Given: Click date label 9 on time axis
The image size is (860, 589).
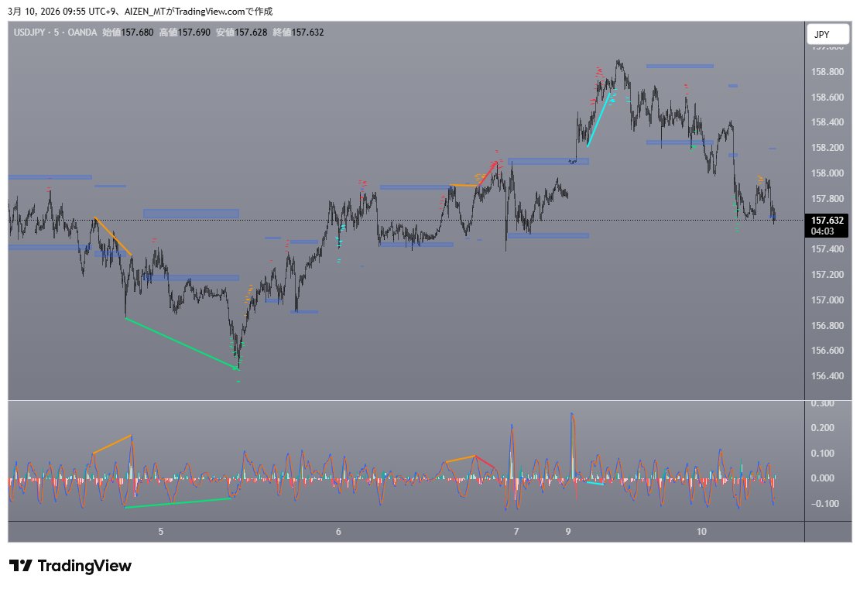Looking at the screenshot, I should click(x=568, y=532).
